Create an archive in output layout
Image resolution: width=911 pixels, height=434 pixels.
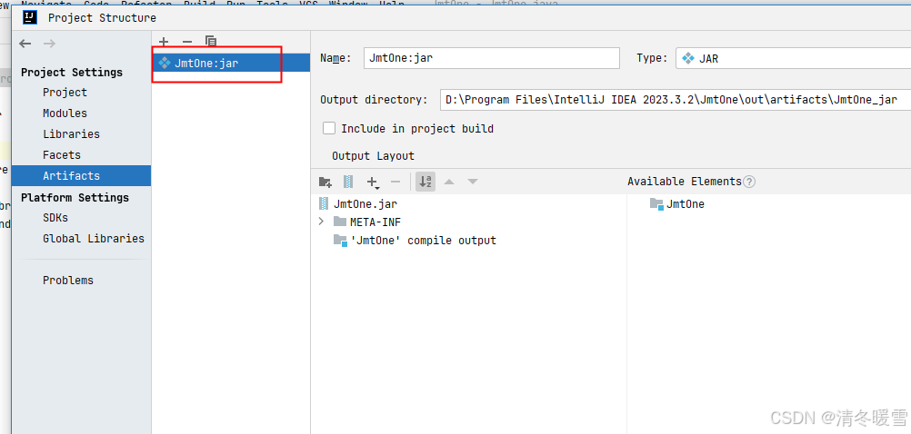pyautogui.click(x=348, y=182)
